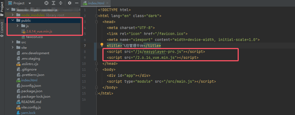Click the class="dark" attribute on html tag
This screenshot has height=115, width=295.
pos(146,16)
